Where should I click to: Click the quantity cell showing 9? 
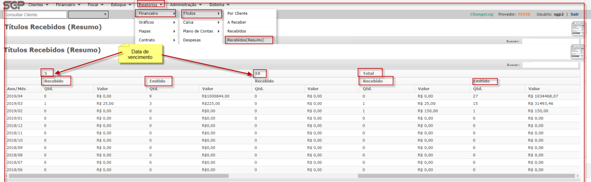pyautogui.click(x=151, y=96)
